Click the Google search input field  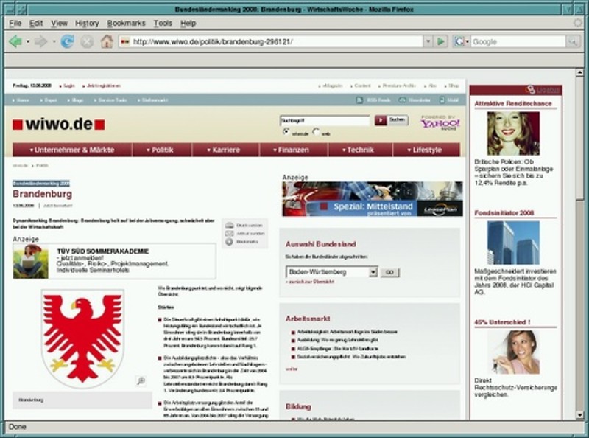point(518,42)
